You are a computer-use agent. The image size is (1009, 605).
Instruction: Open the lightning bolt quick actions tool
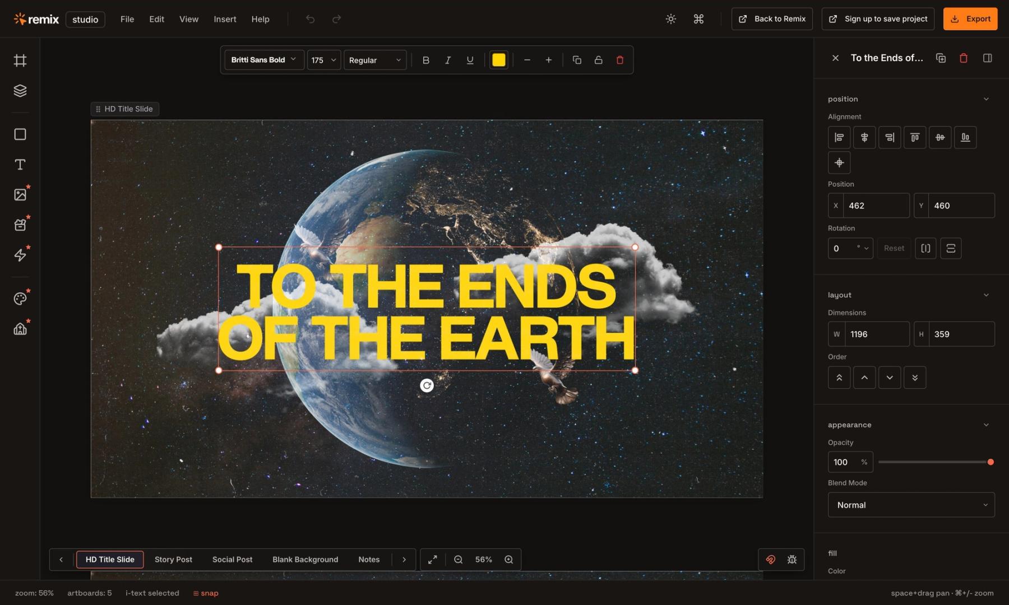[x=20, y=255]
